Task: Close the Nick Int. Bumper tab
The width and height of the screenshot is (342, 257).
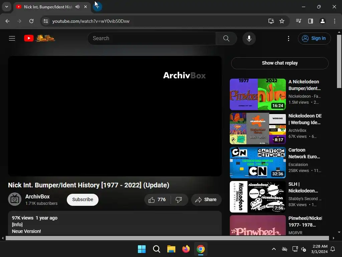Action: pos(85,7)
